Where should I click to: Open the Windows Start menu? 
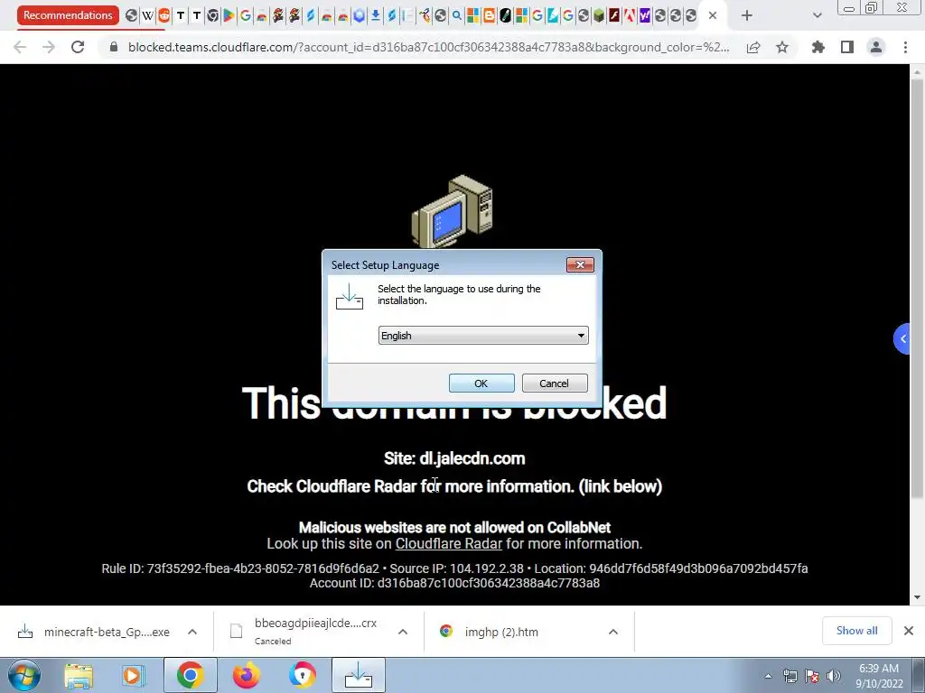pyautogui.click(x=23, y=675)
